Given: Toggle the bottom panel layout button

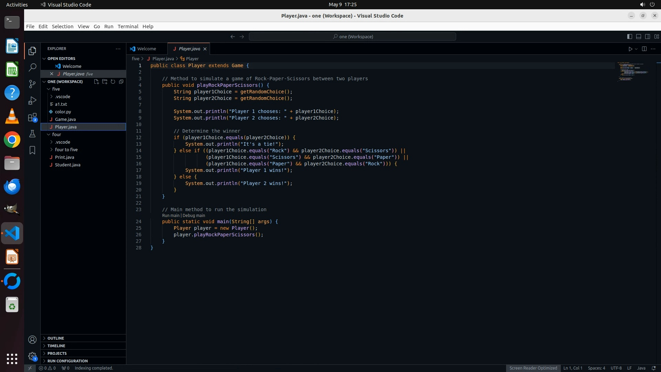Looking at the screenshot, I should tap(638, 37).
